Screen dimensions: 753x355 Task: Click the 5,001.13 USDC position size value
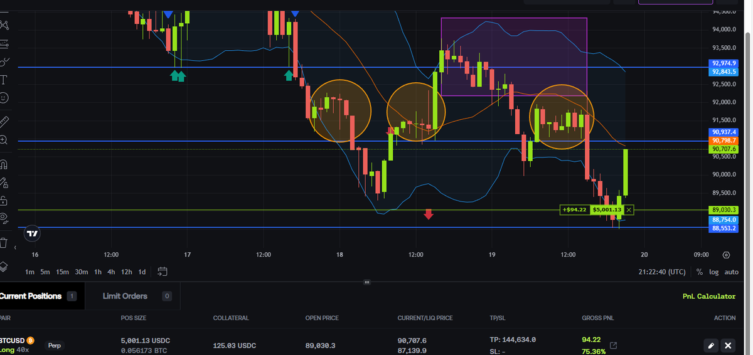click(x=145, y=340)
